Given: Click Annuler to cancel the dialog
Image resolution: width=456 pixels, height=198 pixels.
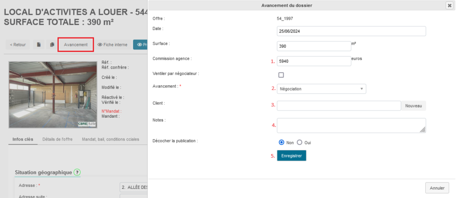Looking at the screenshot, I should (437, 188).
